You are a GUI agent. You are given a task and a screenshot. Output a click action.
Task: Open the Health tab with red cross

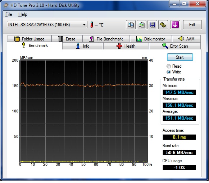(126, 46)
